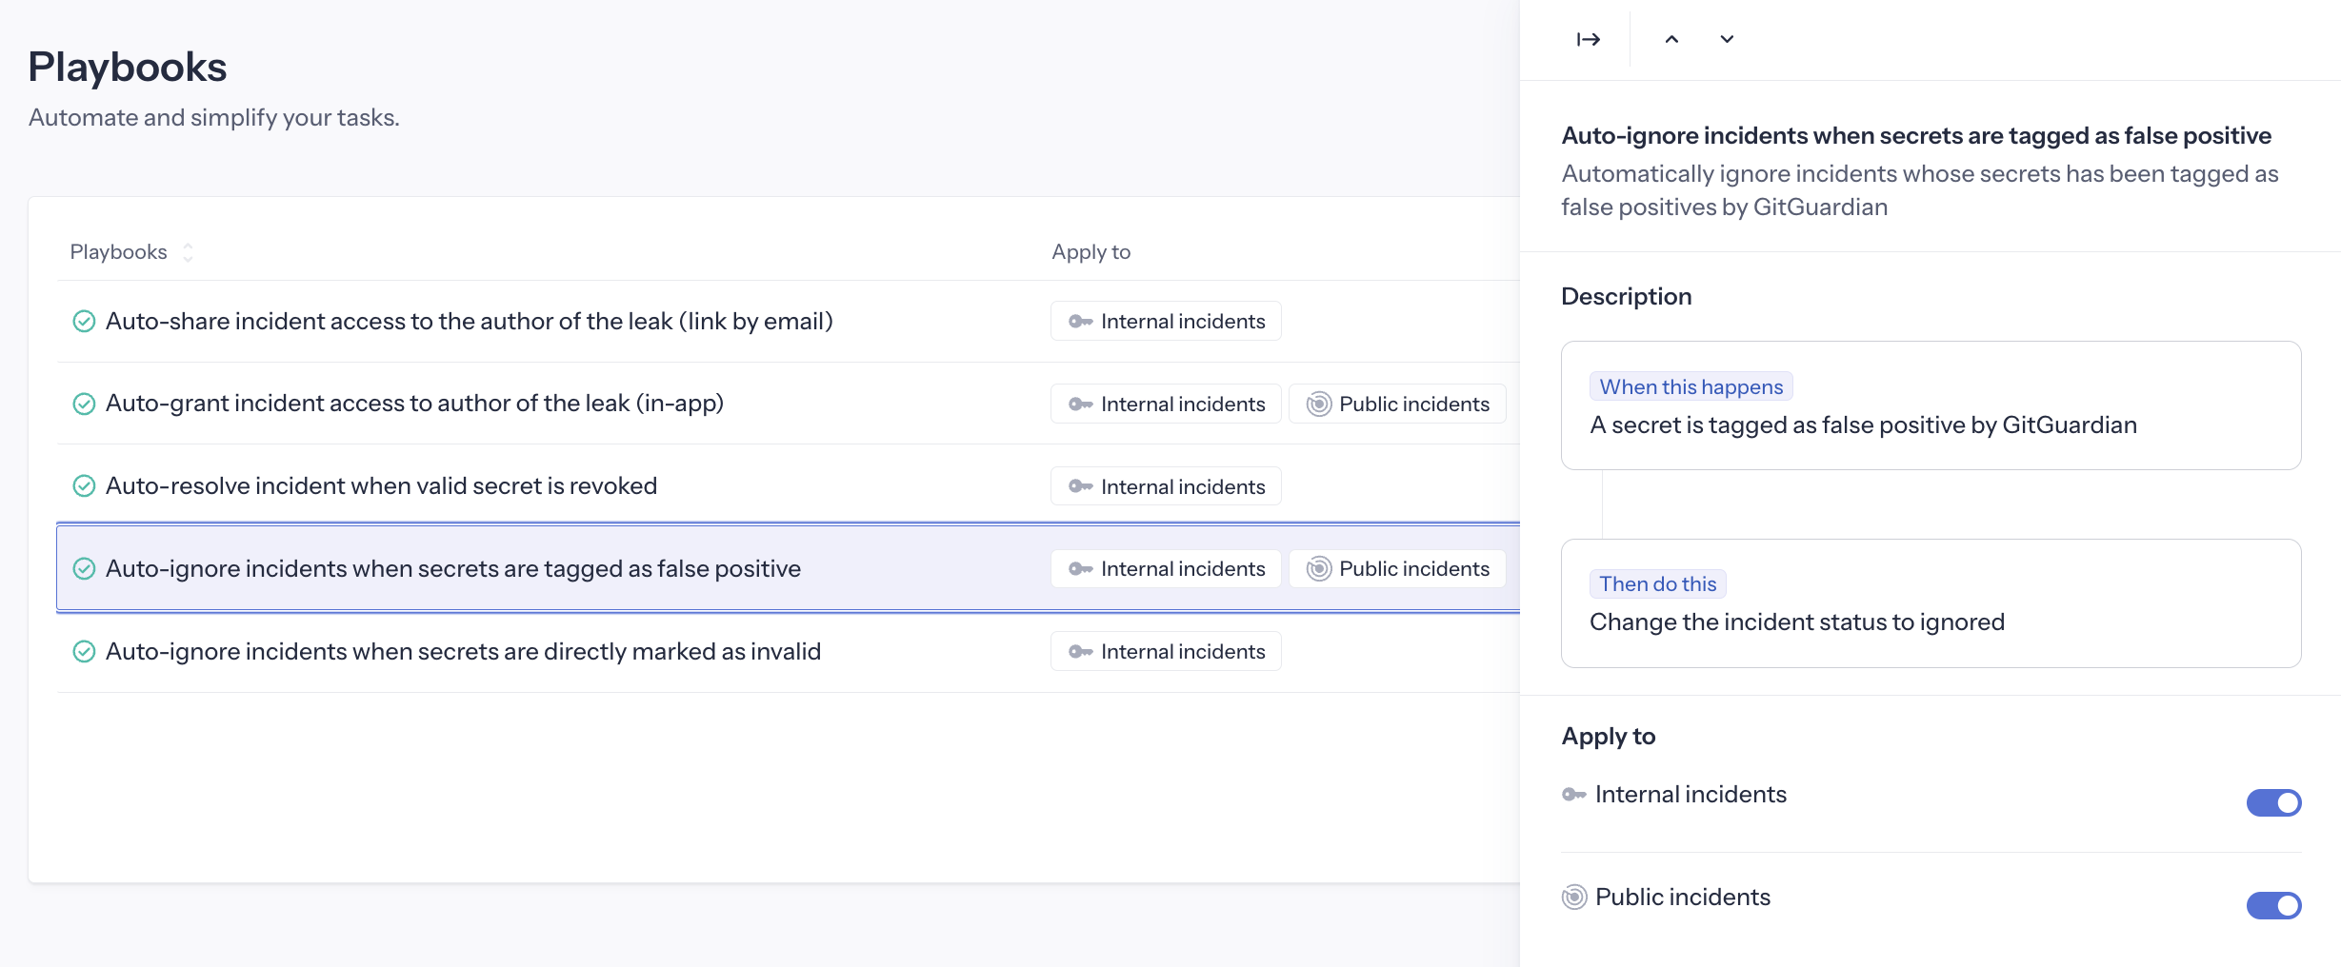Click the key icon beside Internal incidents under Apply to
The width and height of the screenshot is (2341, 967).
pyautogui.click(x=1572, y=794)
